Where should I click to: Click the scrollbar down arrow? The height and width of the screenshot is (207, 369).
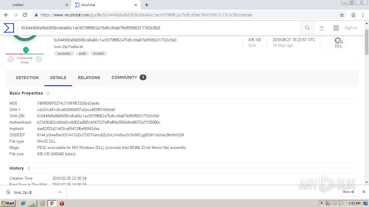pyautogui.click(x=367, y=182)
